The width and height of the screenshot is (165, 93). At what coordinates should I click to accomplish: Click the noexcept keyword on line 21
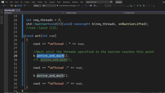tap(81, 24)
